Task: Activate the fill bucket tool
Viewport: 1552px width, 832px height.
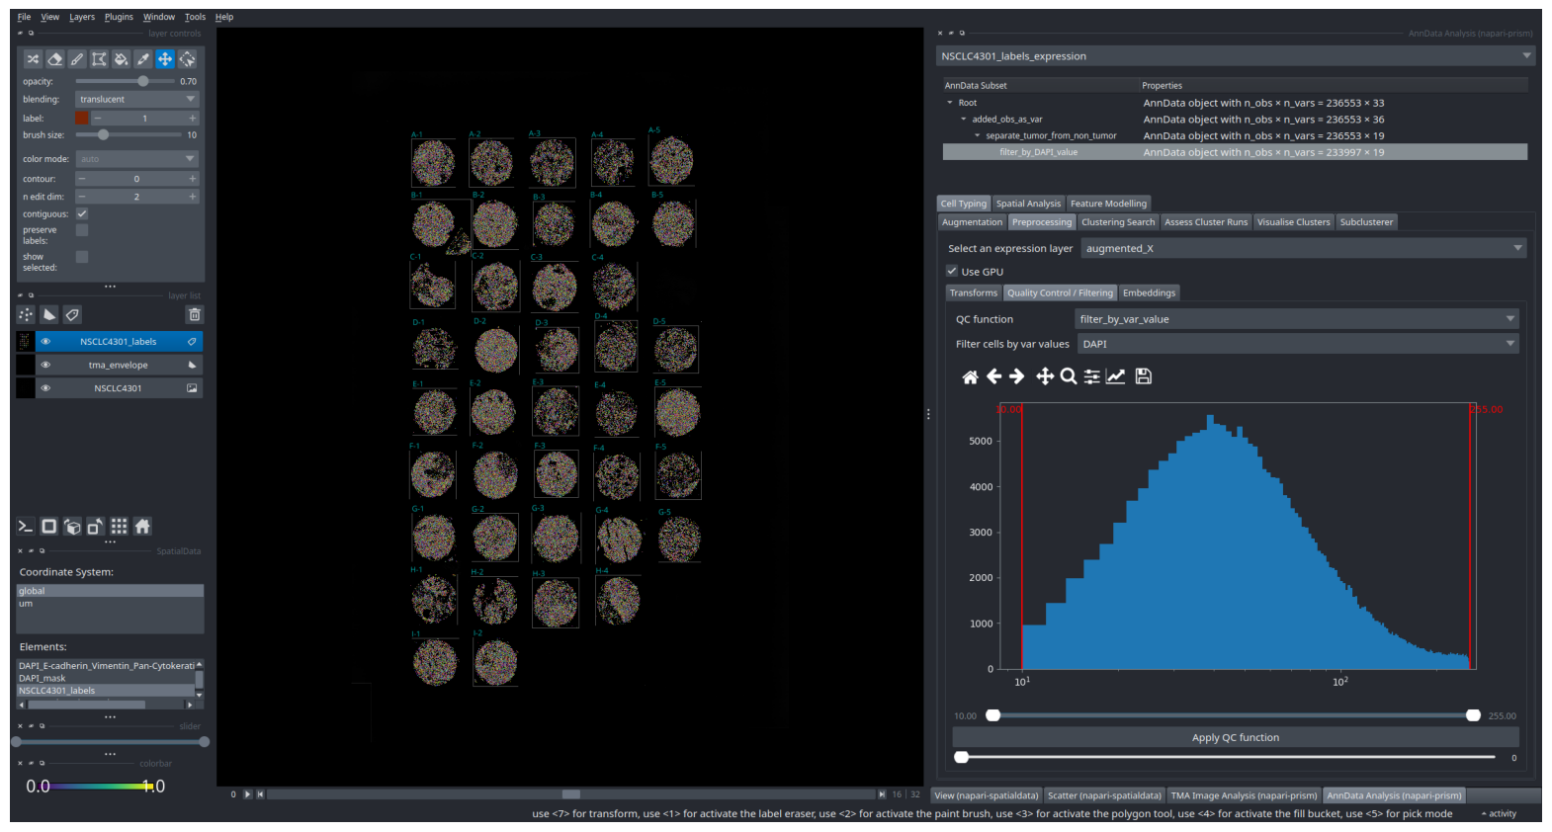Action: coord(121,59)
